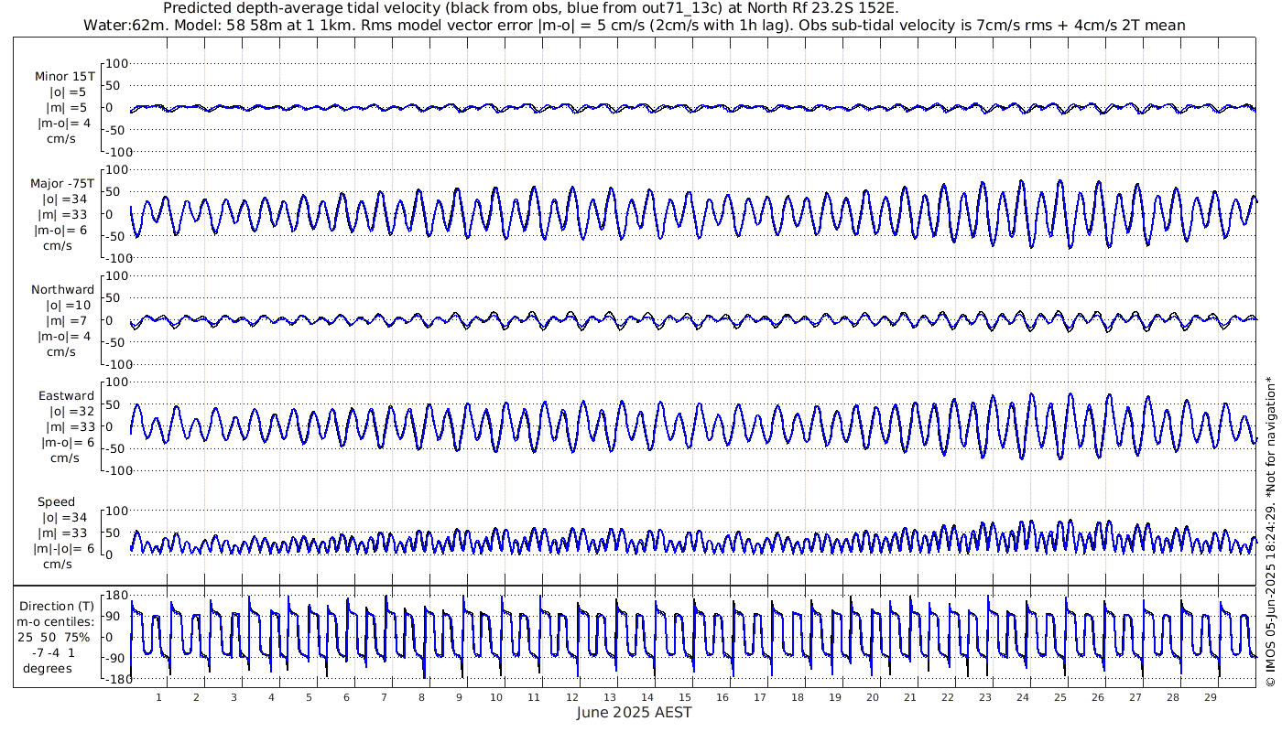Select day 1 on the date axis
Viewport: 1282px width, 732px height.
(x=158, y=697)
